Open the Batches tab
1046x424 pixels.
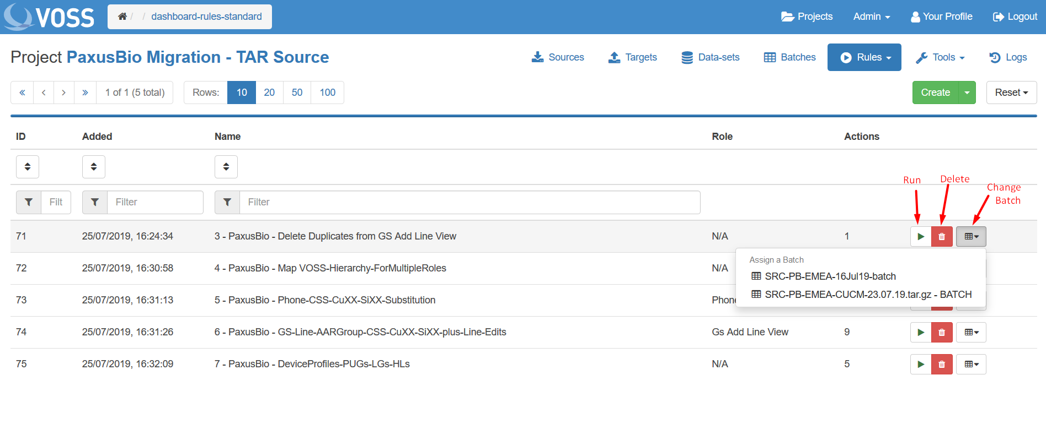(789, 57)
